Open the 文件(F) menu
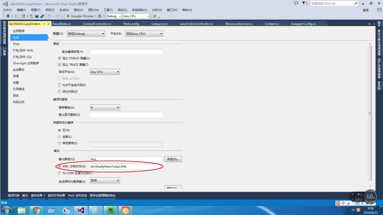Screen dimensions: 383x215 (7, 10)
